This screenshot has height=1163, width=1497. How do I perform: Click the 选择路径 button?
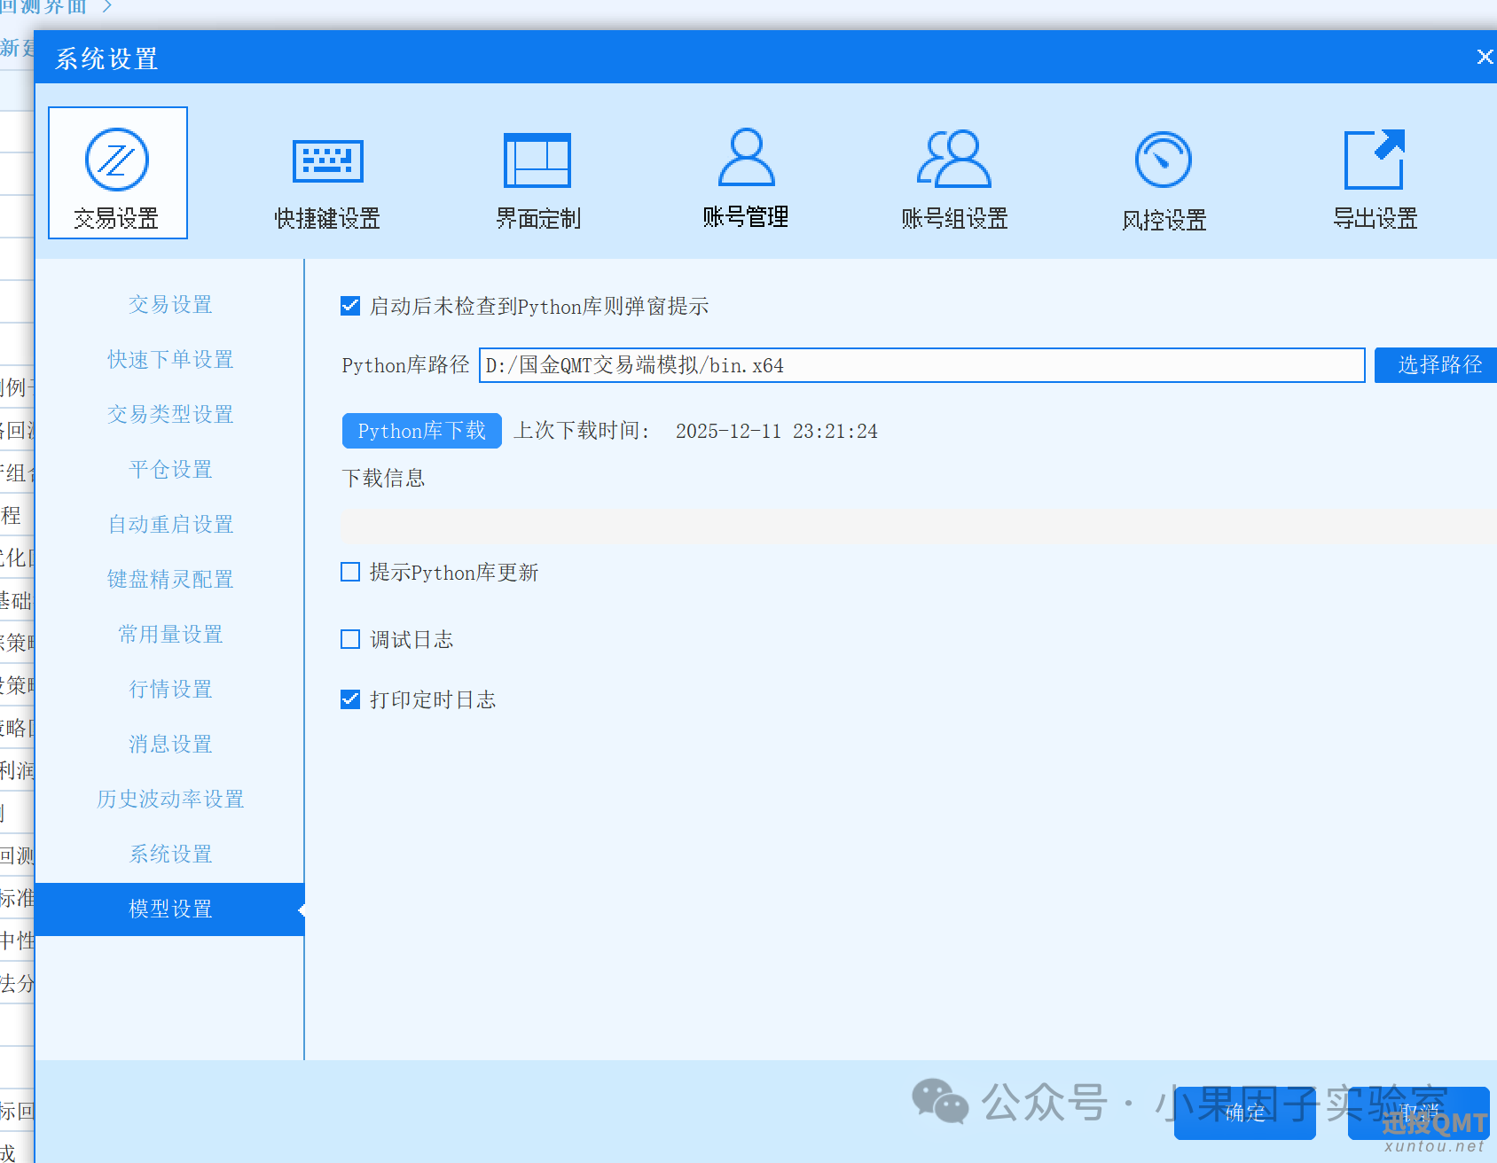click(x=1438, y=365)
